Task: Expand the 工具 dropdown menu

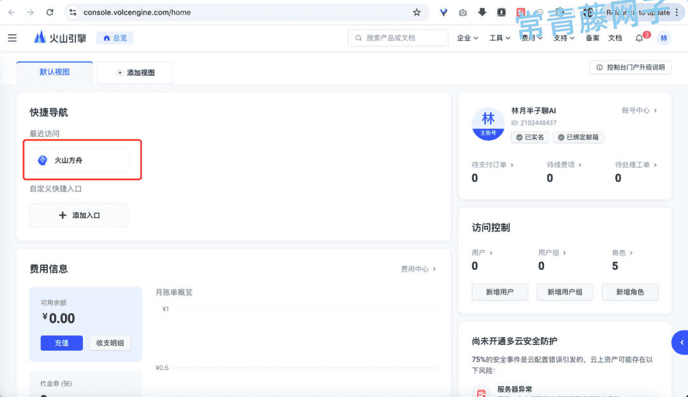Action: 500,38
